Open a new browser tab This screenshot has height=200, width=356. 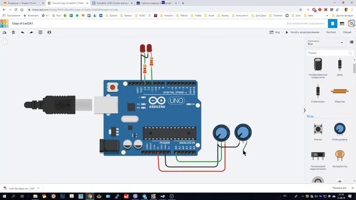[183, 3]
